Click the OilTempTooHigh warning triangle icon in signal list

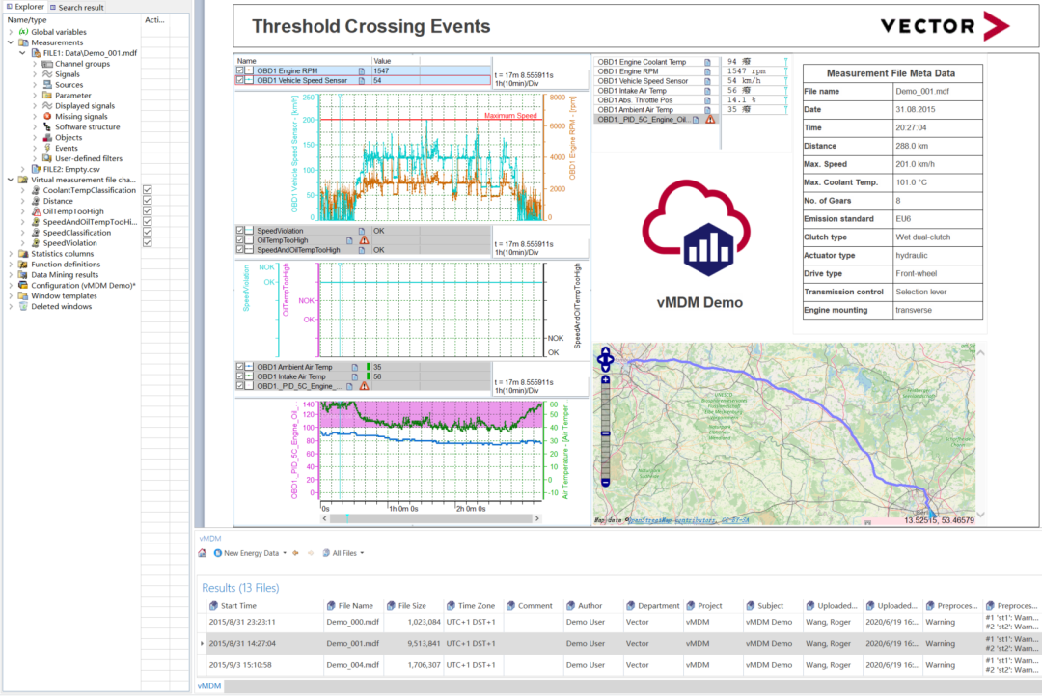click(364, 240)
